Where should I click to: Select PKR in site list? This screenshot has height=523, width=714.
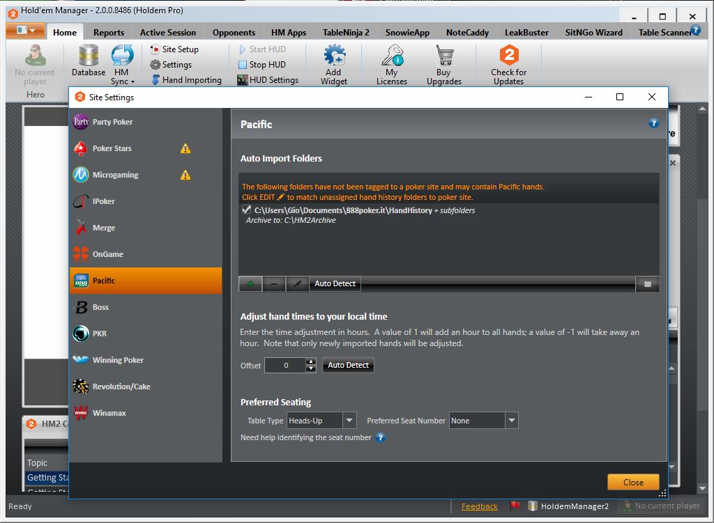146,334
